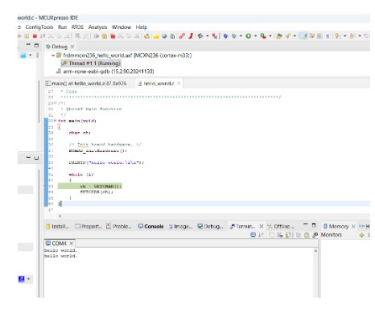Click the first red Terminate icon in toolbar

35,36
